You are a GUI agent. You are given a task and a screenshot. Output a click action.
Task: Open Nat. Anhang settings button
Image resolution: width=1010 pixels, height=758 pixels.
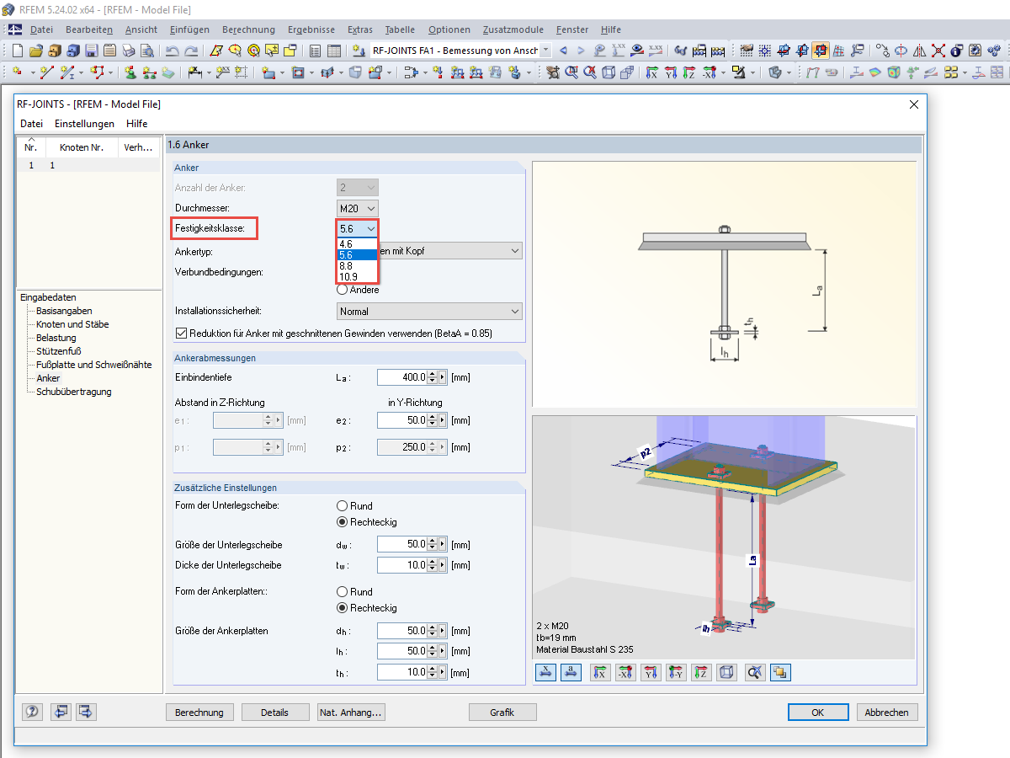pyautogui.click(x=350, y=713)
